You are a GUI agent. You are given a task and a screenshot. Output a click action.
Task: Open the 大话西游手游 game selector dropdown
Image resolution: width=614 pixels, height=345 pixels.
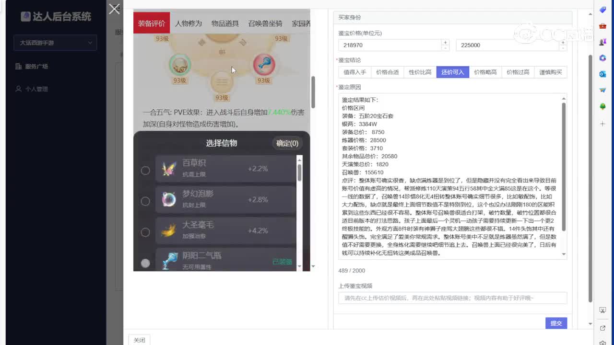[55, 43]
